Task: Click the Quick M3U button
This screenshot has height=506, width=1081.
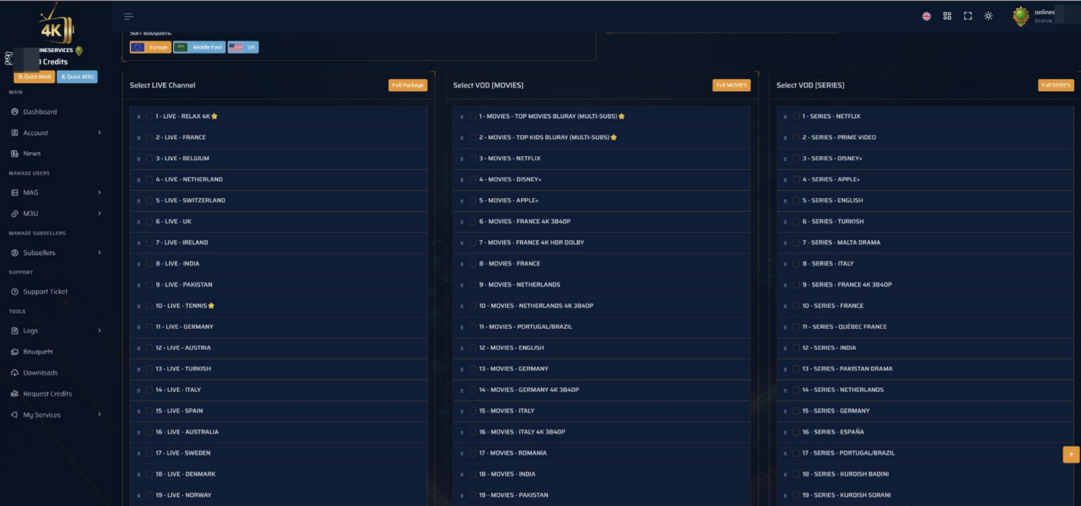Action: [x=77, y=77]
